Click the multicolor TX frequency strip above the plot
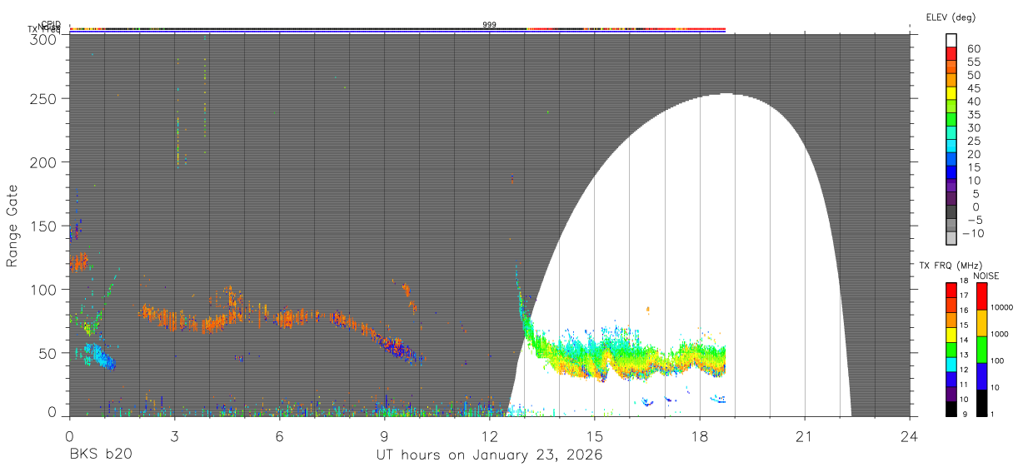This screenshot has width=1023, height=472. coord(397,30)
